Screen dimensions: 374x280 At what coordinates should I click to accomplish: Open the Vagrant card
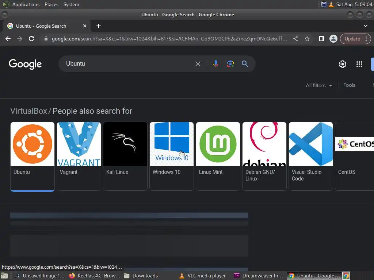tap(79, 156)
